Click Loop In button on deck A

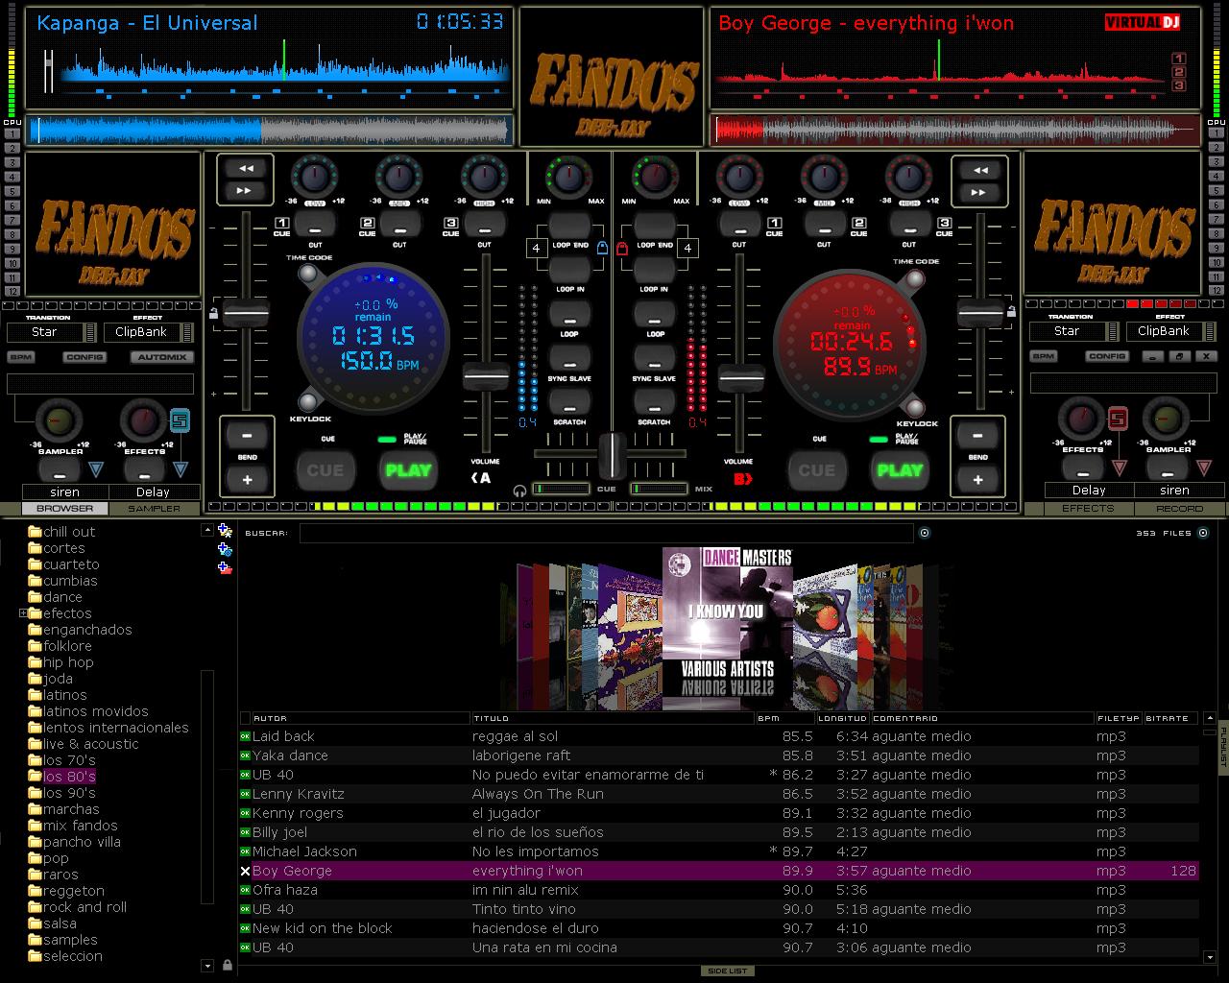pos(570,269)
